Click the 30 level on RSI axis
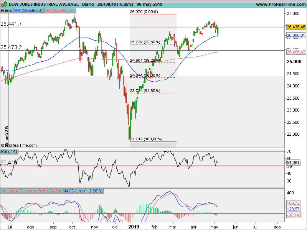This screenshot has width=307, height=230. [x=289, y=181]
